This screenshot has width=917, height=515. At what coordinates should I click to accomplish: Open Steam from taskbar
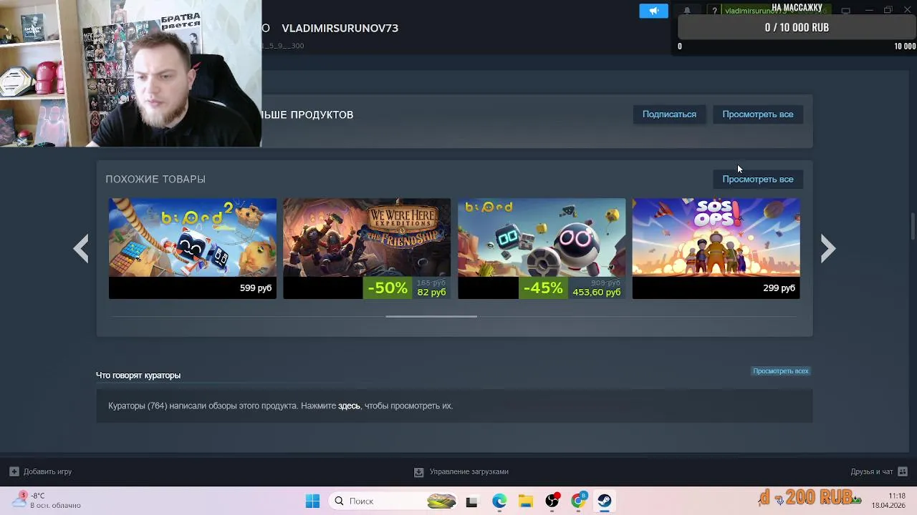[605, 501]
